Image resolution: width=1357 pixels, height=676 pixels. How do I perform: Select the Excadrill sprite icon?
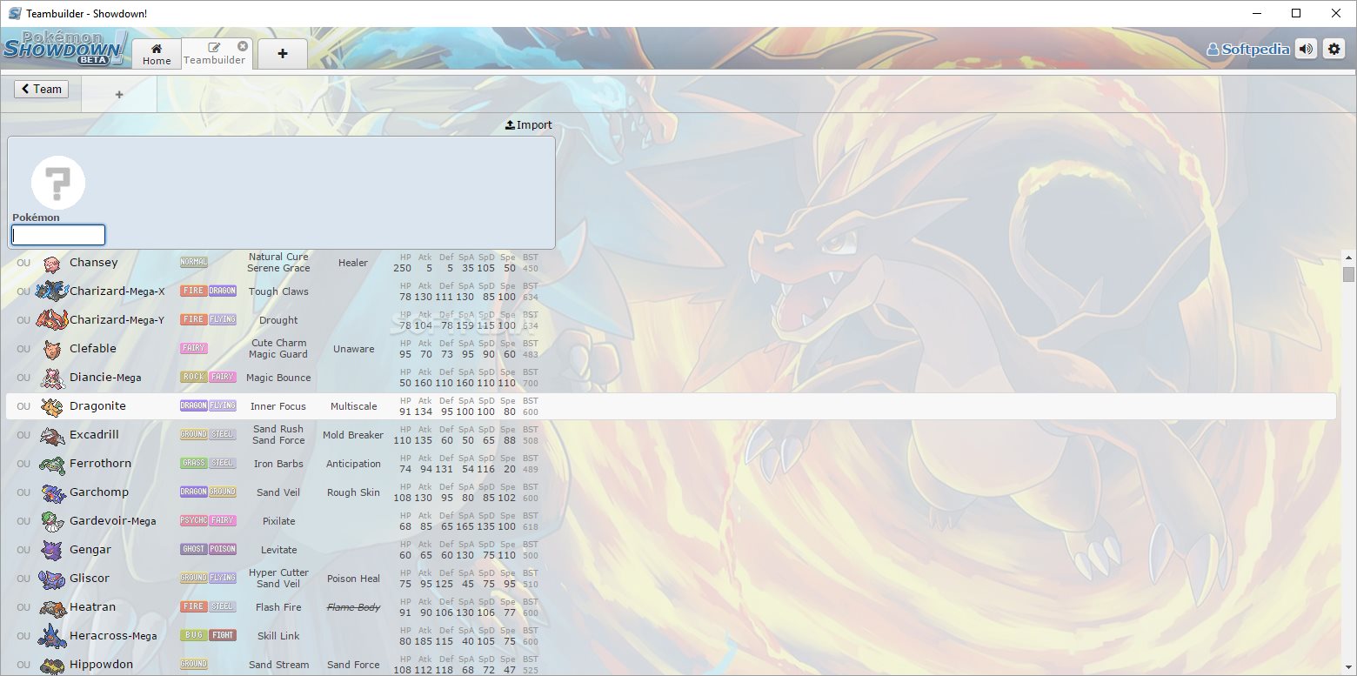pos(52,435)
